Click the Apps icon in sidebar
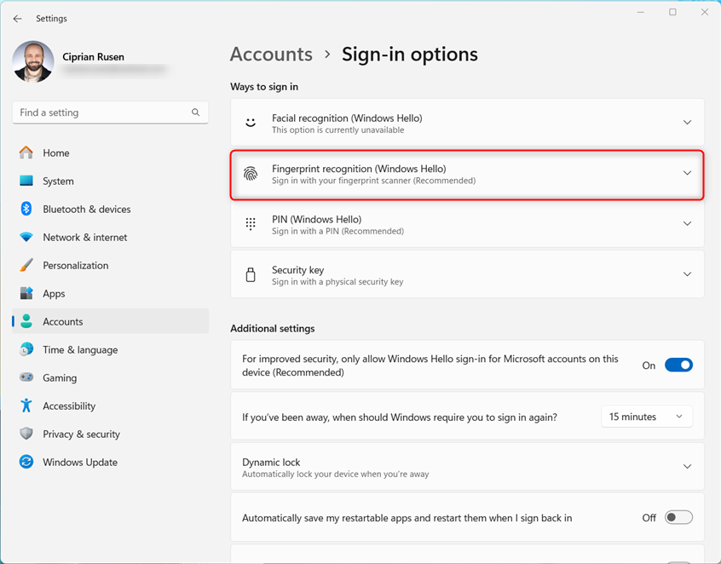 (26, 293)
